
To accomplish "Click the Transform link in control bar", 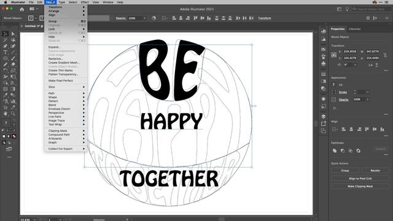I will [x=265, y=18].
